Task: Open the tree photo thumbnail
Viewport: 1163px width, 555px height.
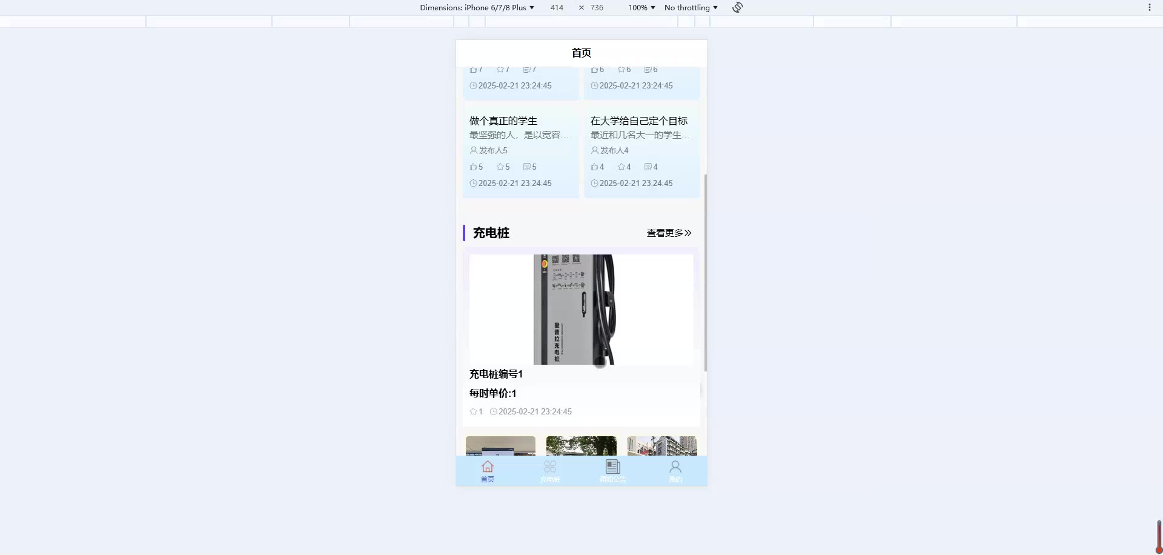Action: tap(581, 446)
